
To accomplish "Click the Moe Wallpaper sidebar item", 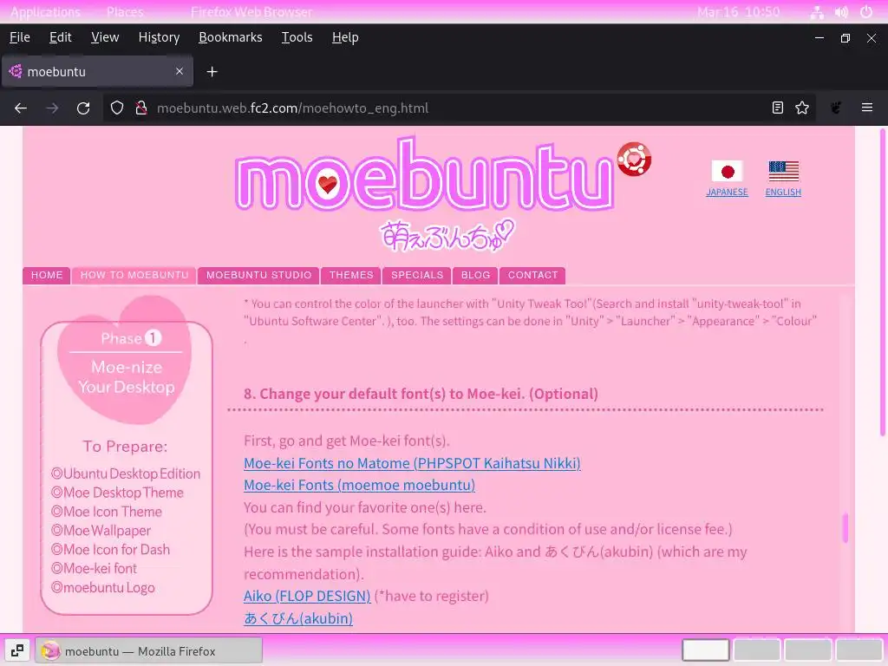I will coord(101,531).
